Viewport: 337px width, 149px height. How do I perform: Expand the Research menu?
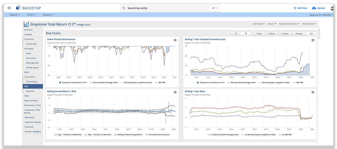click(49, 15)
